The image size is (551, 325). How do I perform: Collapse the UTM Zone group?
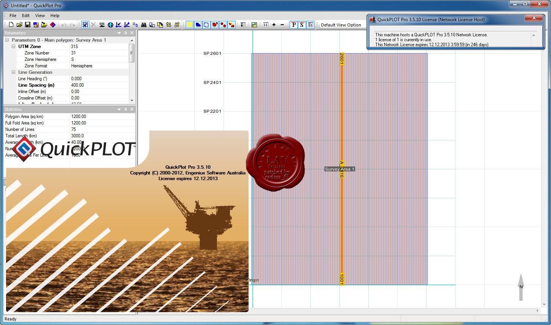pyautogui.click(x=13, y=47)
